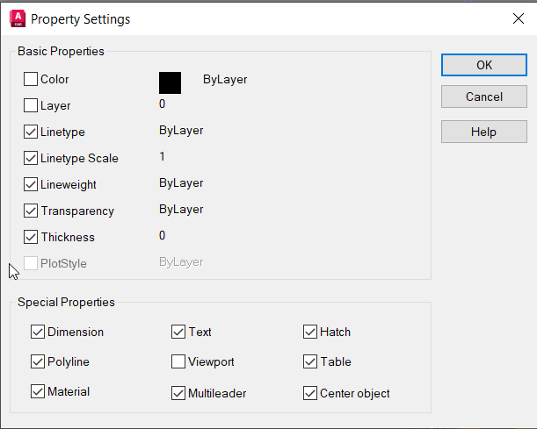Click the AutoCAD app icon in title bar

click(x=16, y=18)
